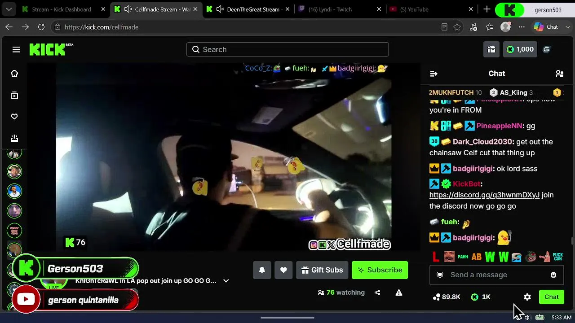Switch to the DeenTheGreat Stream tab

(248, 9)
